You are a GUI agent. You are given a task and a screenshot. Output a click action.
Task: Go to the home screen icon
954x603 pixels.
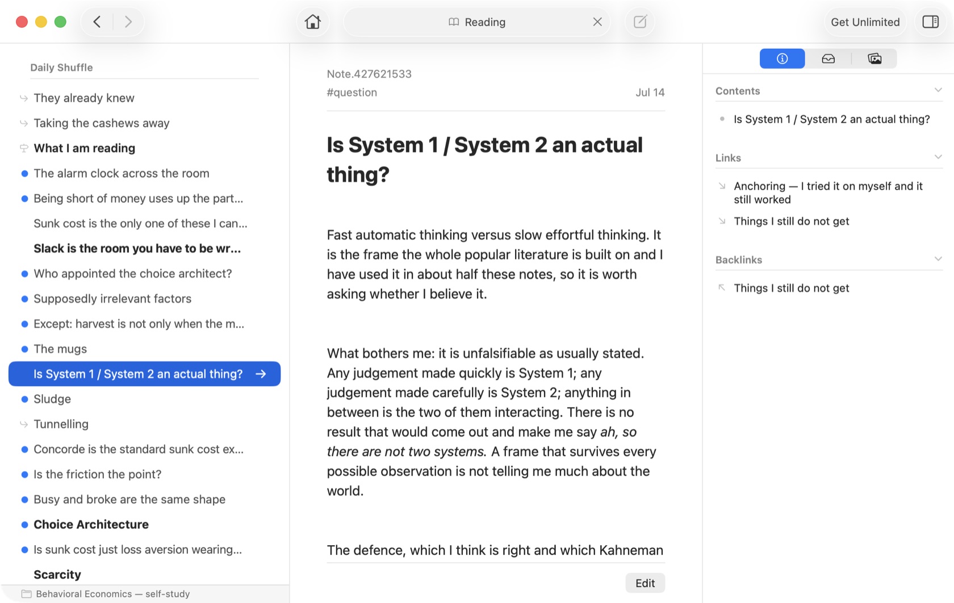(312, 22)
